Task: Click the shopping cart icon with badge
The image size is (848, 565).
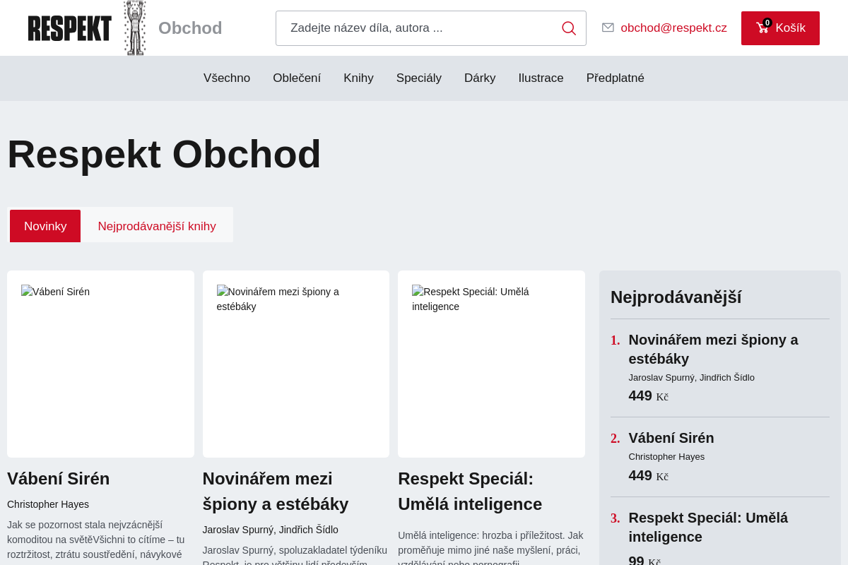Action: click(763, 27)
